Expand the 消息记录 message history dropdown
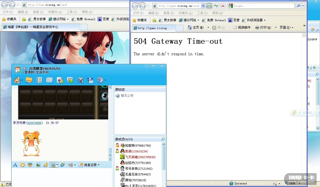 pyautogui.click(x=99, y=165)
